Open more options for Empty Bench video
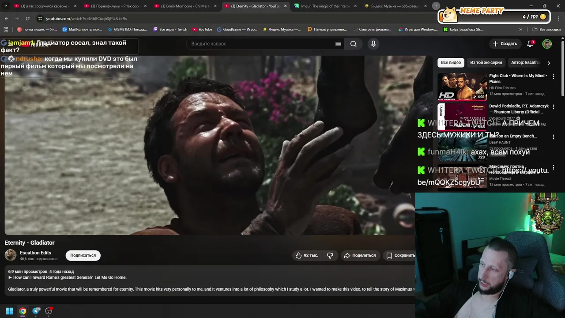565x318 pixels. point(554,137)
